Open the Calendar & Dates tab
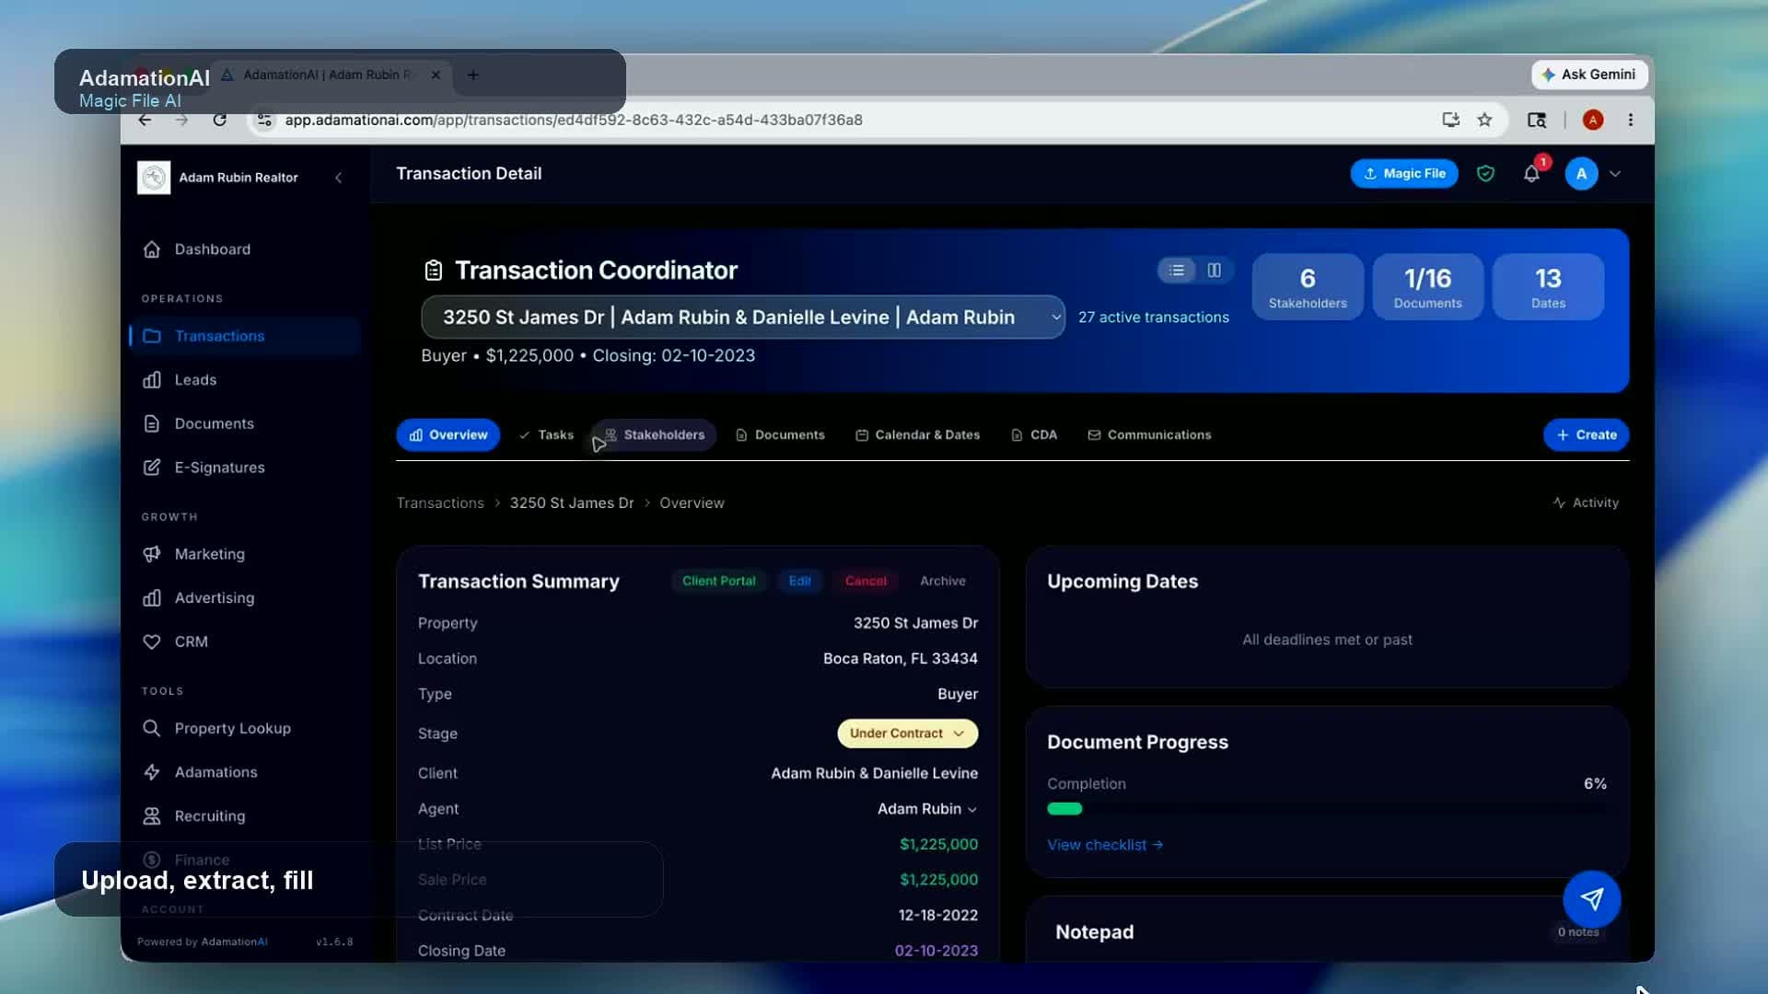The height and width of the screenshot is (994, 1768). pyautogui.click(x=917, y=434)
